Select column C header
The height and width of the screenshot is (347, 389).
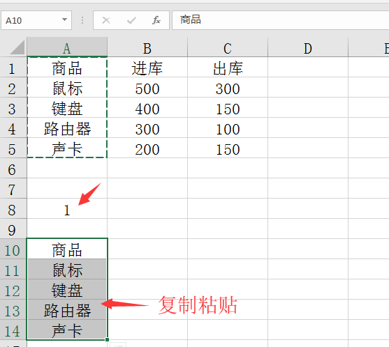pyautogui.click(x=228, y=47)
